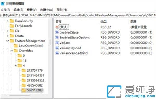Select the FeatureManagement tree key
The image size is (156, 99).
[x=30, y=41]
